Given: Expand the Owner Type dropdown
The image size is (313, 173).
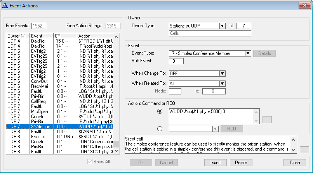Looking at the screenshot, I should pos(222,26).
